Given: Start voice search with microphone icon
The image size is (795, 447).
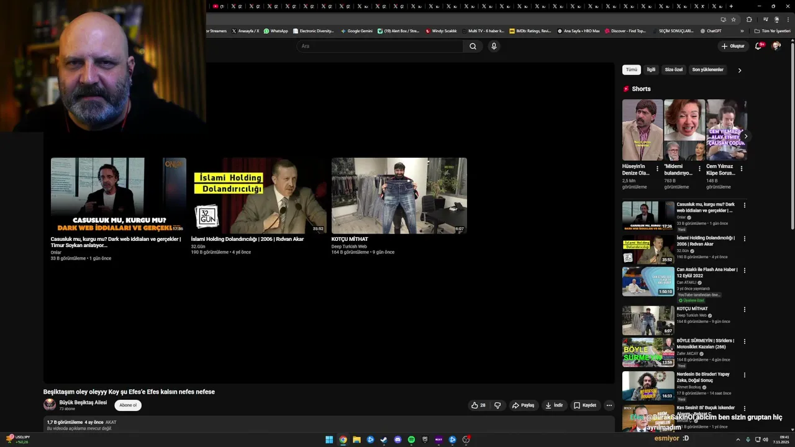Looking at the screenshot, I should pos(494,46).
